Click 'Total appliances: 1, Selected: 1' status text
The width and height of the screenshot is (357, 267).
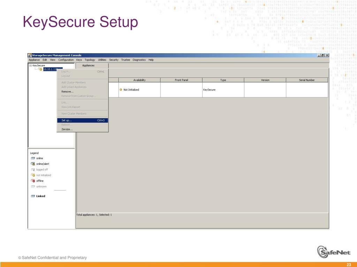point(94,215)
